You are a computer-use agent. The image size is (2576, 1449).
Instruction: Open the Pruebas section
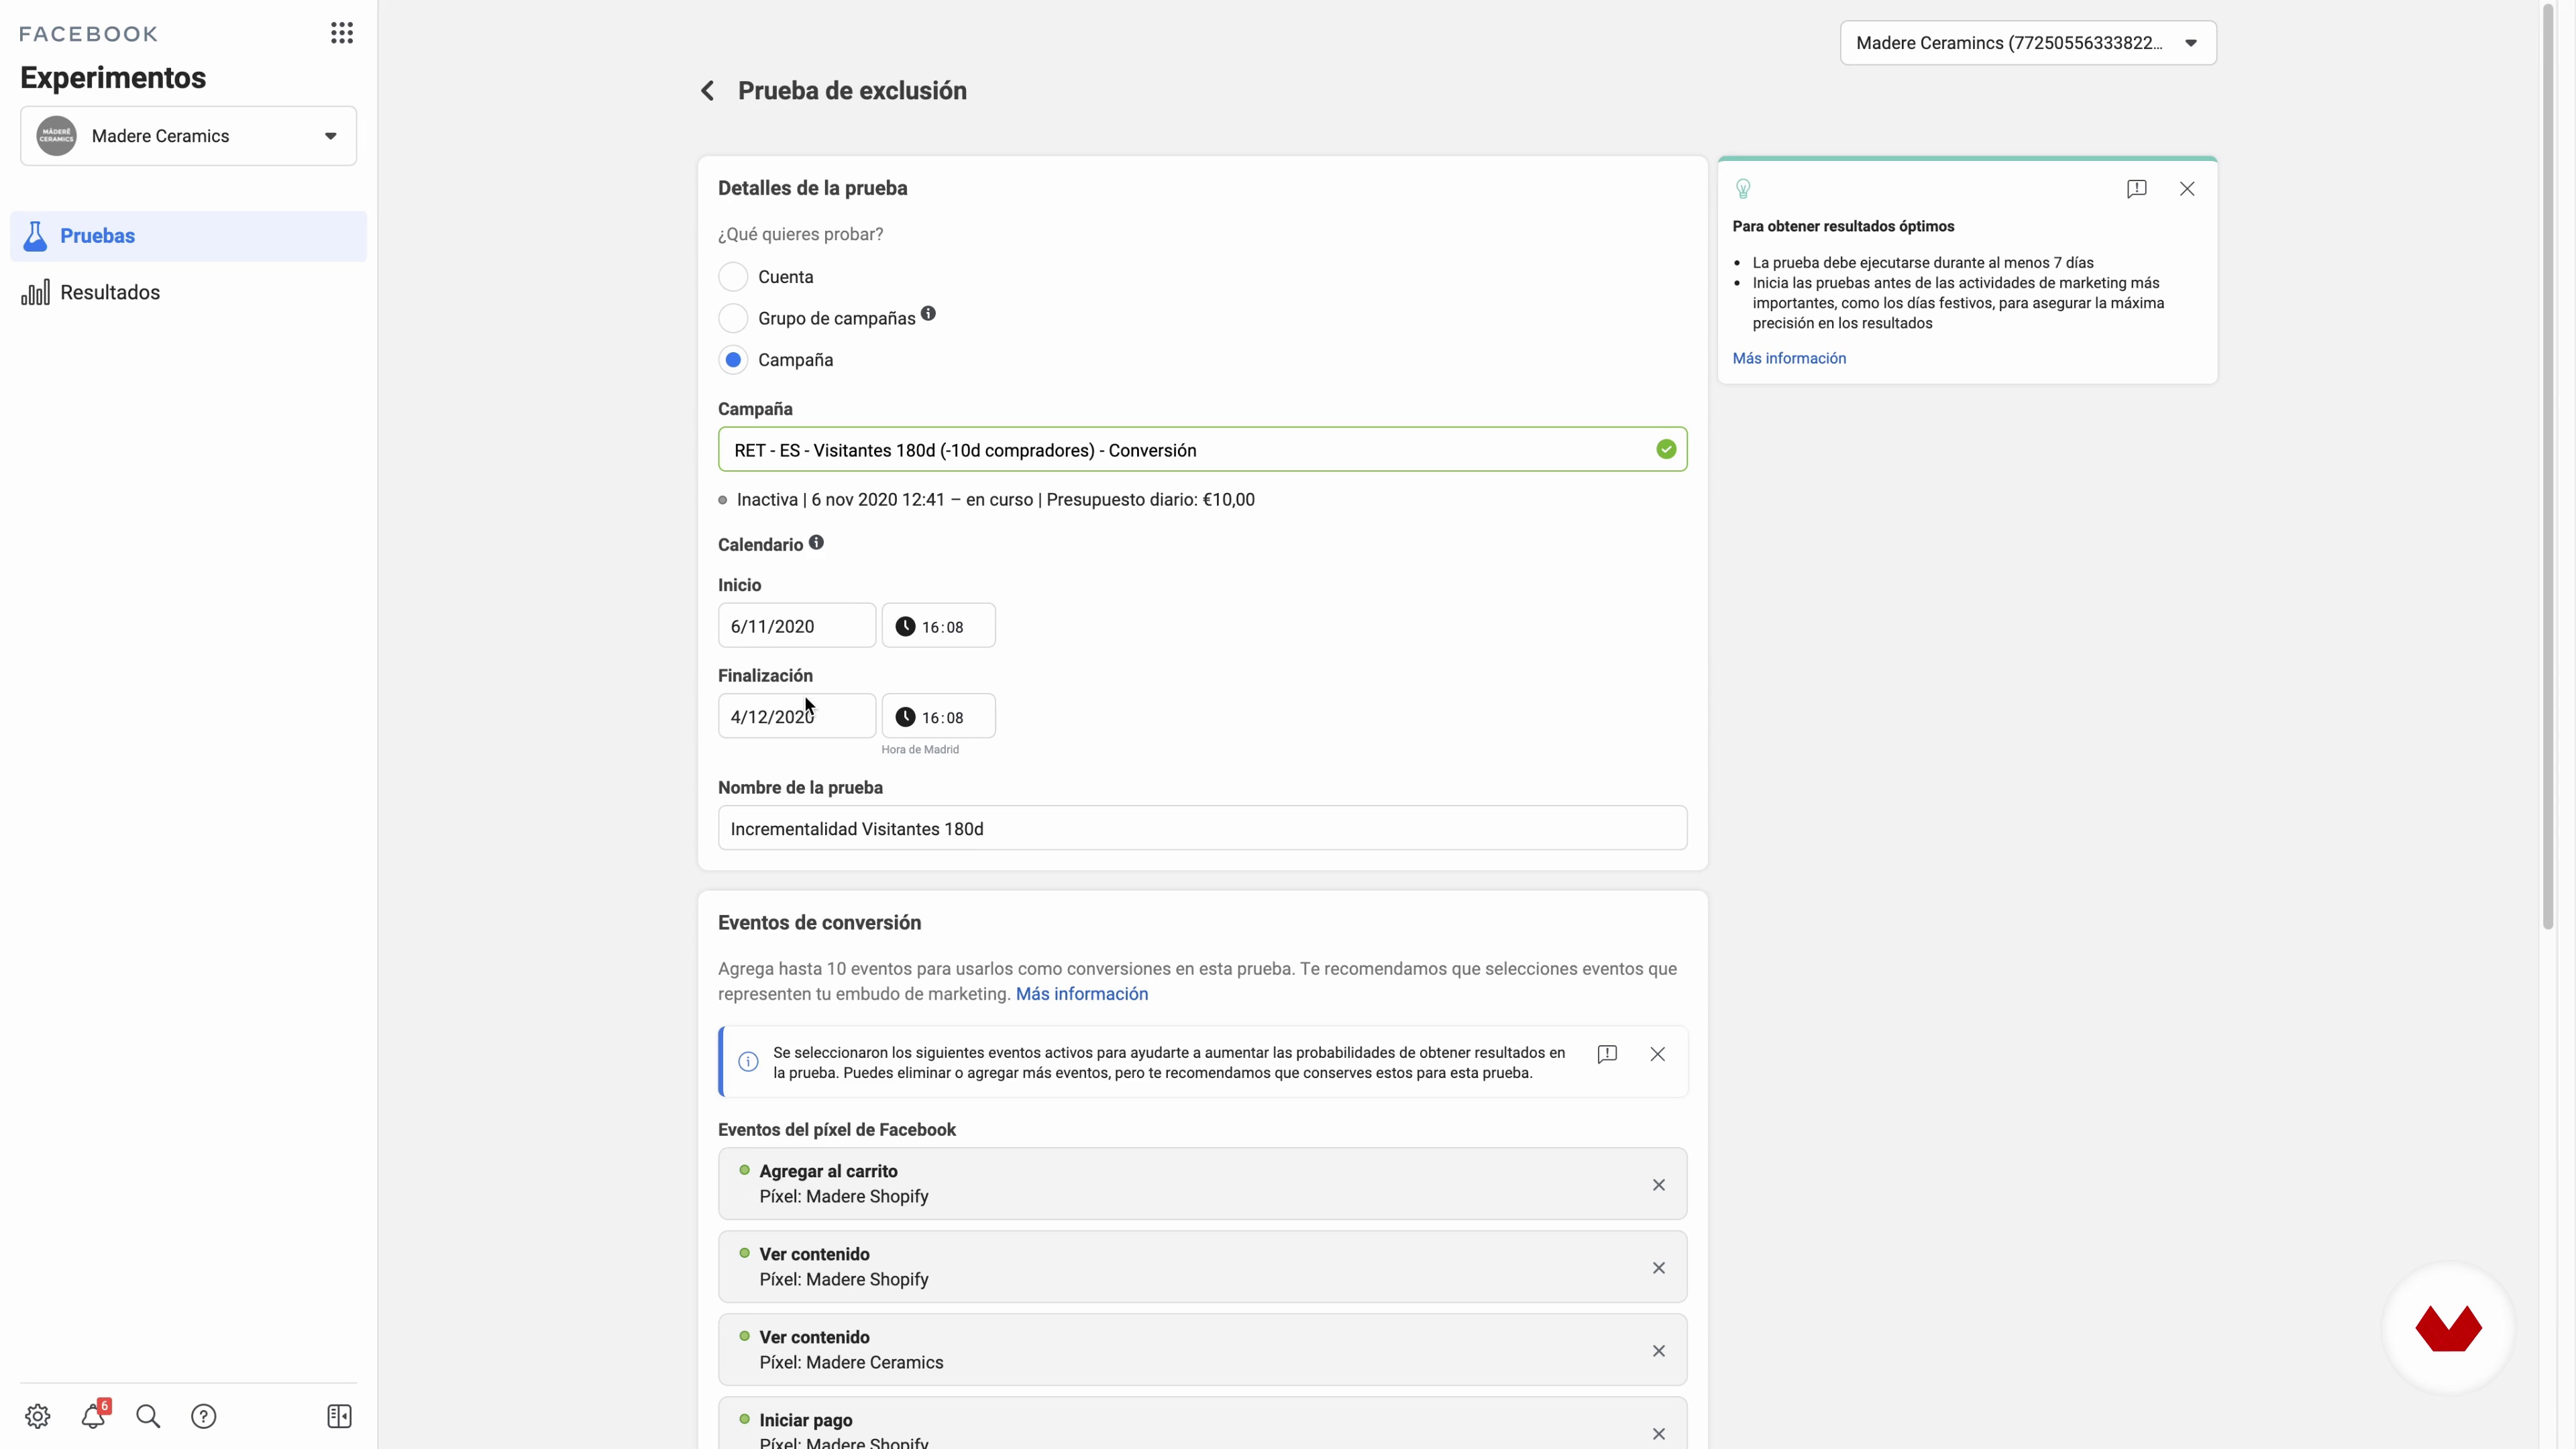coord(188,236)
